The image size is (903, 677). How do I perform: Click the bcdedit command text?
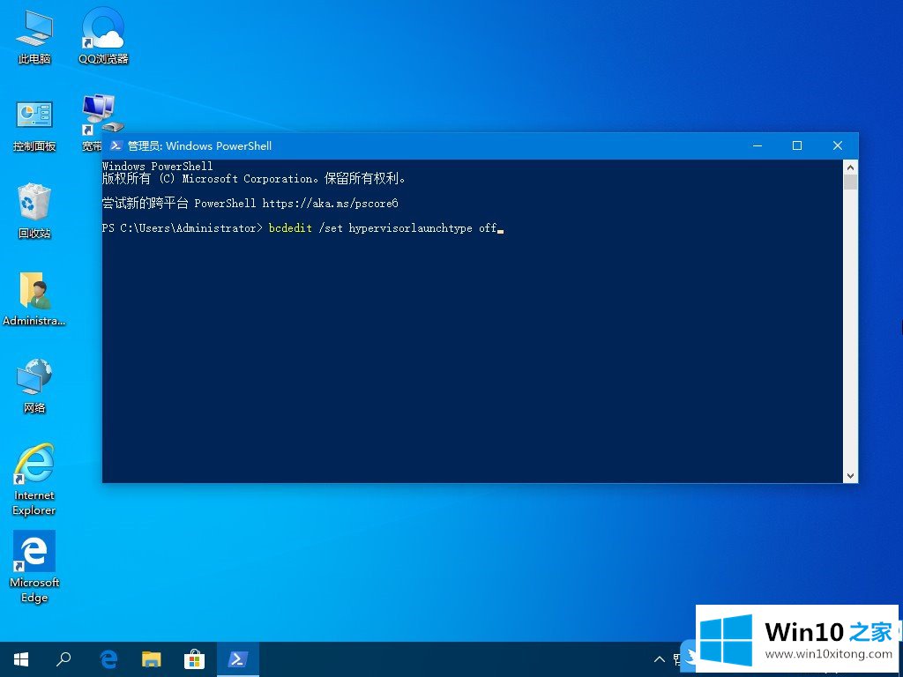point(289,228)
